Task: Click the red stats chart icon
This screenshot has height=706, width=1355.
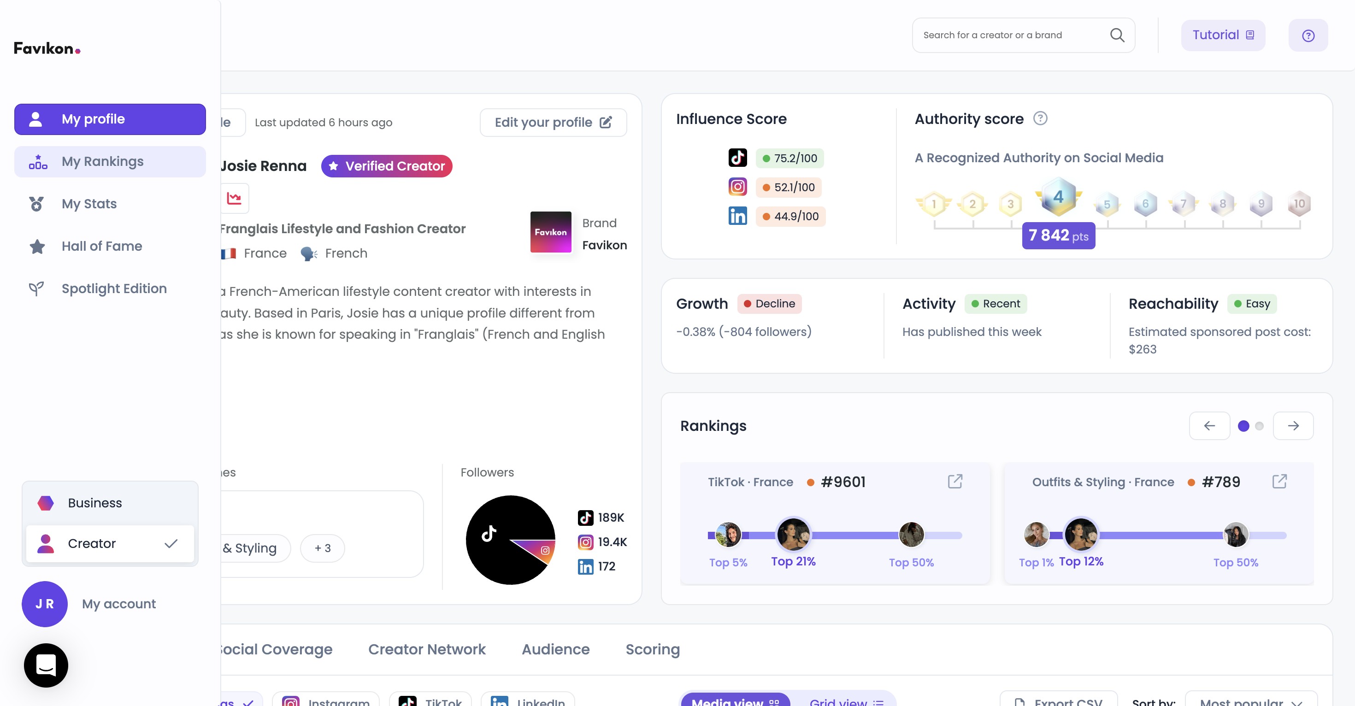Action: [234, 198]
